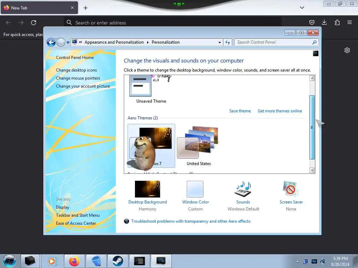Screen dimensions: 358x268
Task: Open Steam from the taskbar
Action: (118, 261)
